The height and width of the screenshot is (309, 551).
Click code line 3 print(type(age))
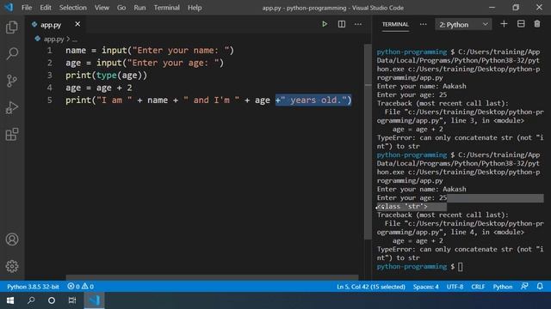106,76
